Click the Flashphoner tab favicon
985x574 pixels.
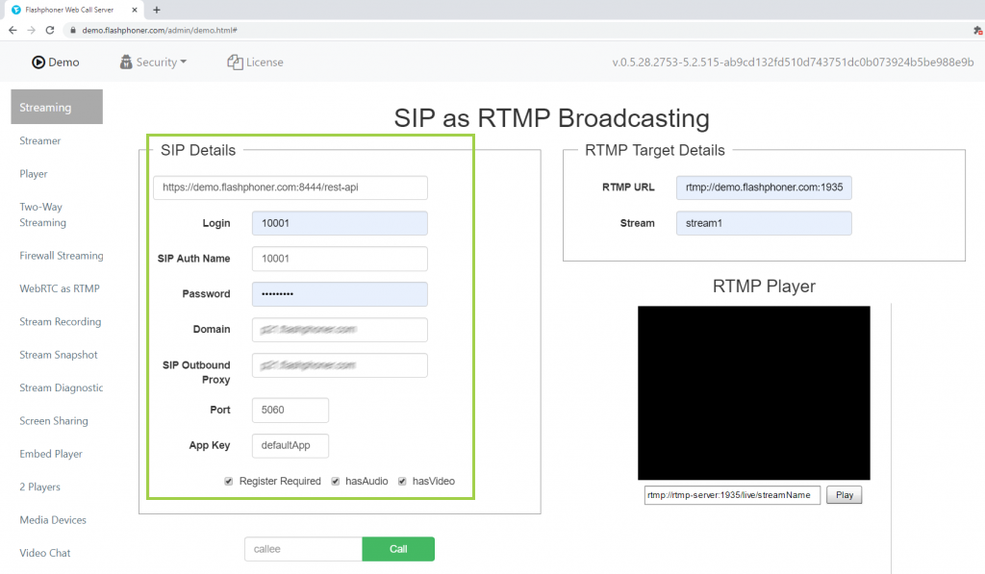(x=16, y=10)
